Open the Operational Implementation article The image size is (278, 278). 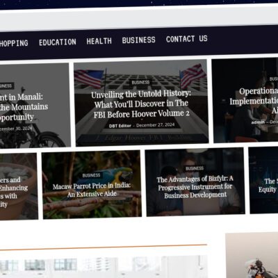[254, 101]
